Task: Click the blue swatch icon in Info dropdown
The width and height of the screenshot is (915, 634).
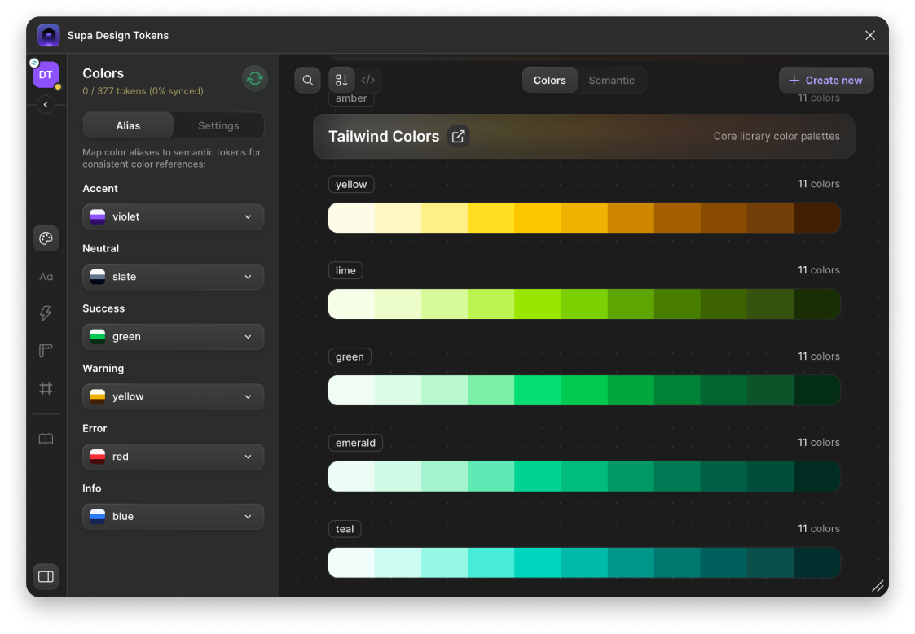Action: coord(98,517)
